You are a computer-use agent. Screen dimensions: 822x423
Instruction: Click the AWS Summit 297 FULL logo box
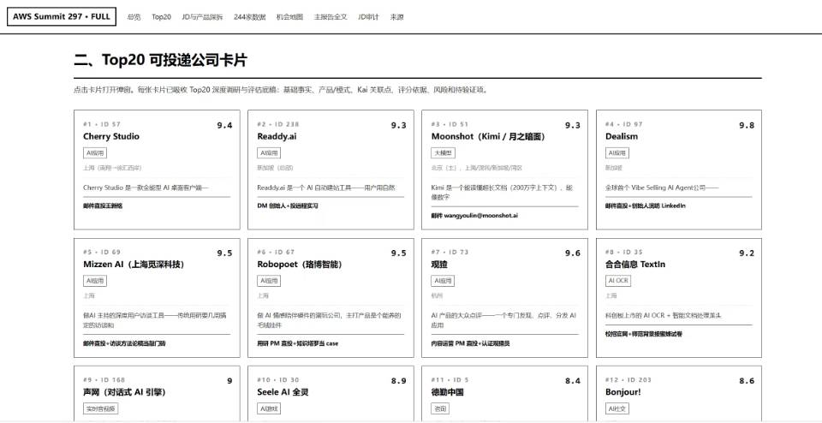tap(62, 16)
